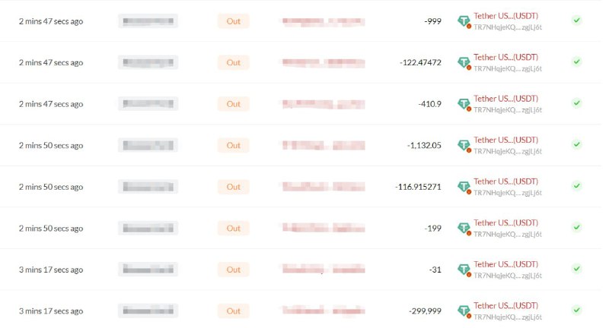Click Tether icon in the -999 row
609x328 pixels.
coord(464,21)
